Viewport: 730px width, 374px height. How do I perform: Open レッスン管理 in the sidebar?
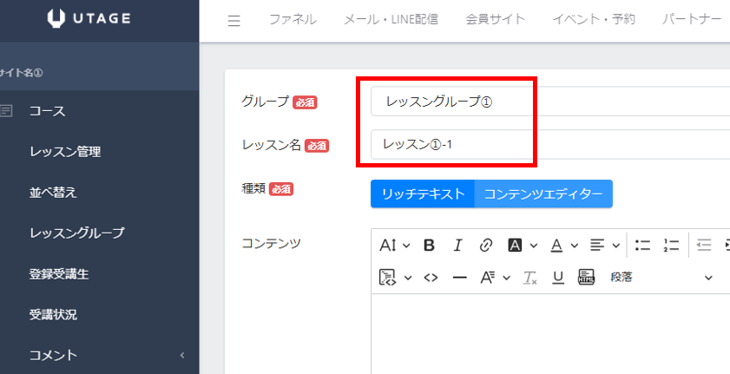[x=65, y=152]
